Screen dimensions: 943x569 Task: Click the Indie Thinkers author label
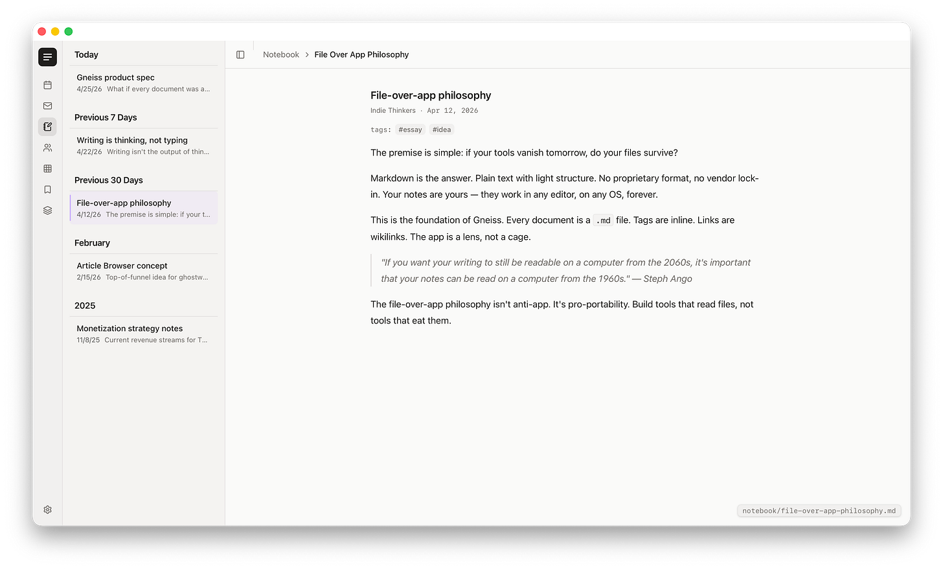393,111
